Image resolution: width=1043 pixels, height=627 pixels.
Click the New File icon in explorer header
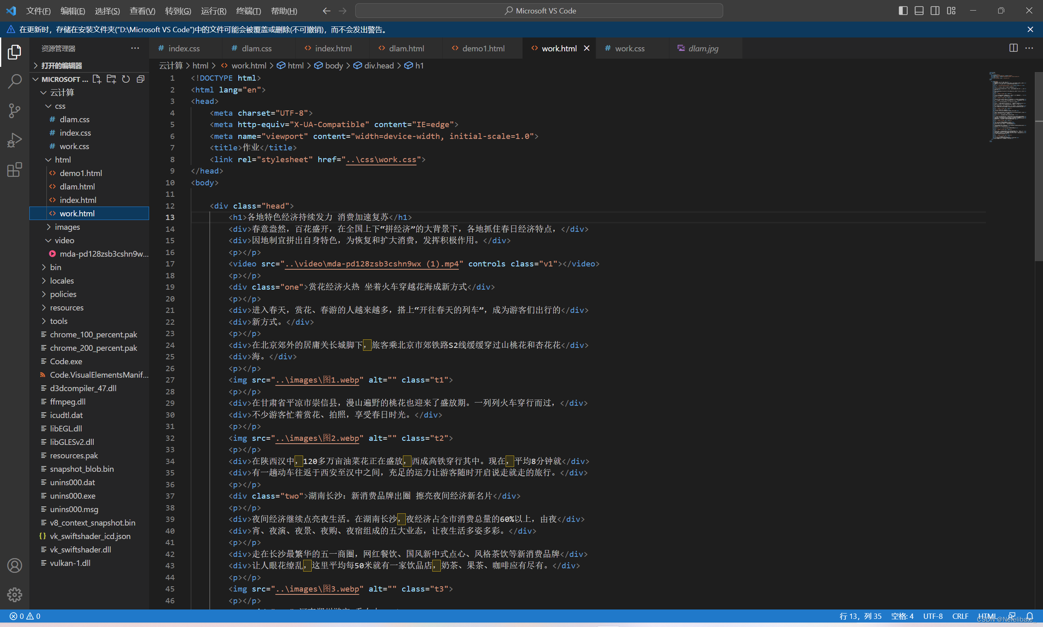pos(97,79)
